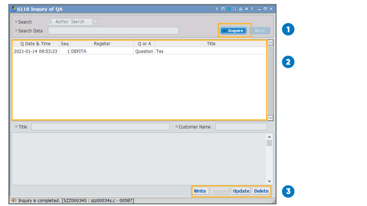The image size is (367, 206).
Task: Click the Write button
Action: click(x=200, y=191)
